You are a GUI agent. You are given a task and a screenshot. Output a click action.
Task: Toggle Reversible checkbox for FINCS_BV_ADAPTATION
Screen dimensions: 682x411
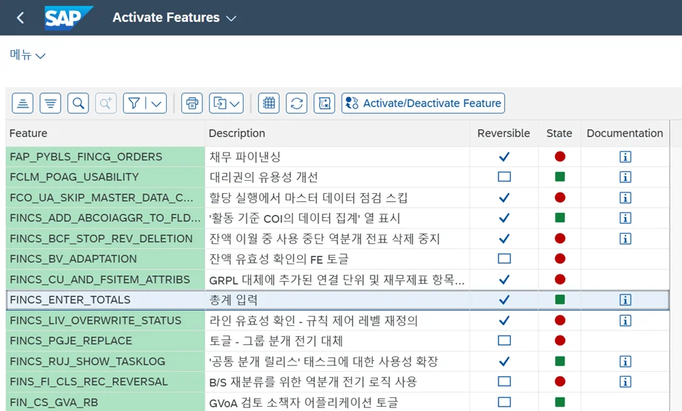(x=504, y=259)
